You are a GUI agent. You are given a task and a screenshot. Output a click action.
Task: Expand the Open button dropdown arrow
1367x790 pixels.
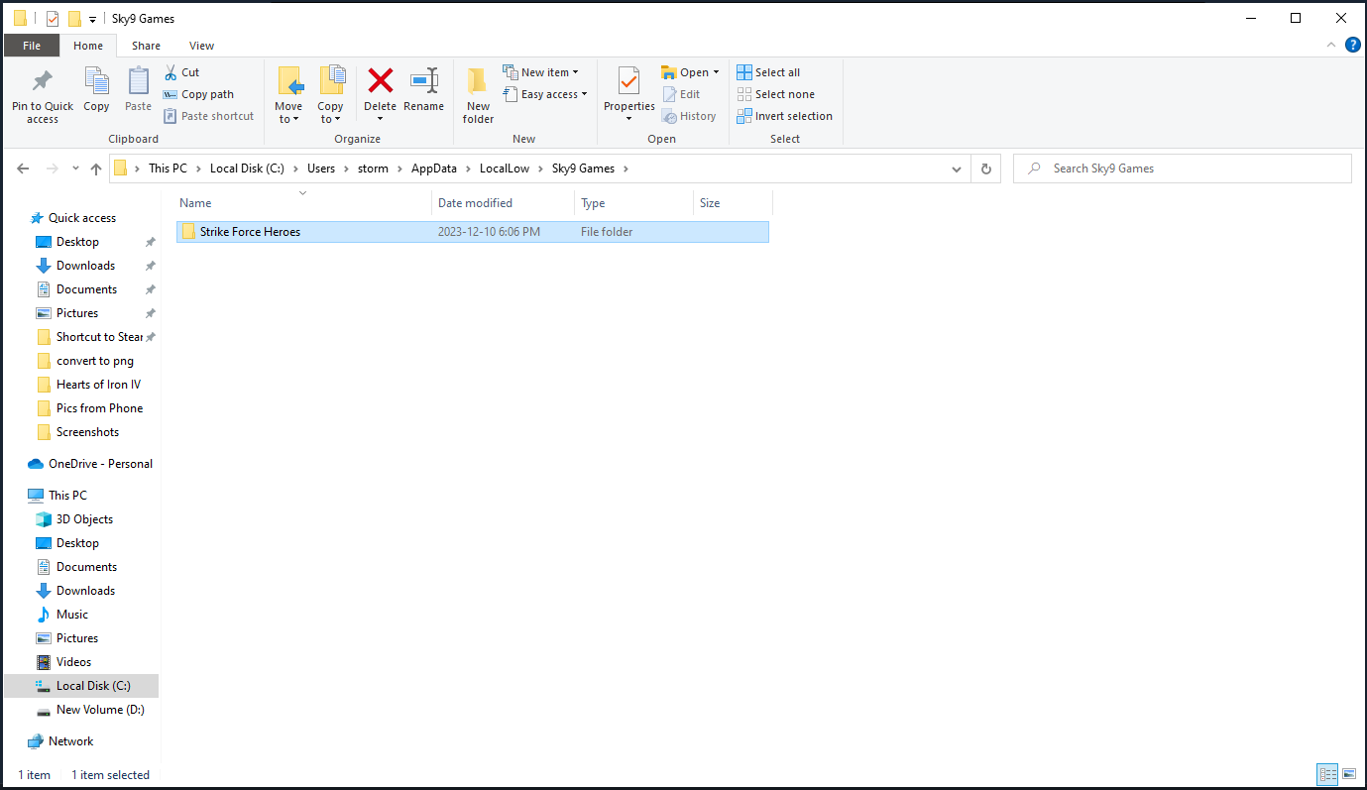[x=716, y=72]
